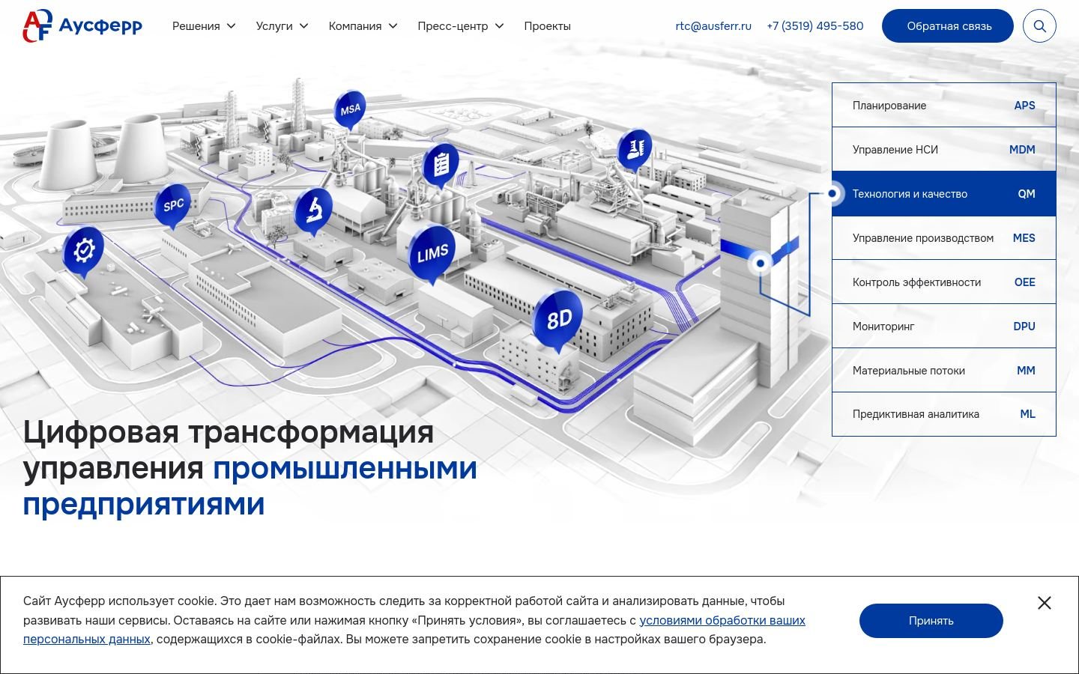The height and width of the screenshot is (674, 1079).
Task: Select the Предиктивная аналитика ML tab
Action: click(944, 414)
